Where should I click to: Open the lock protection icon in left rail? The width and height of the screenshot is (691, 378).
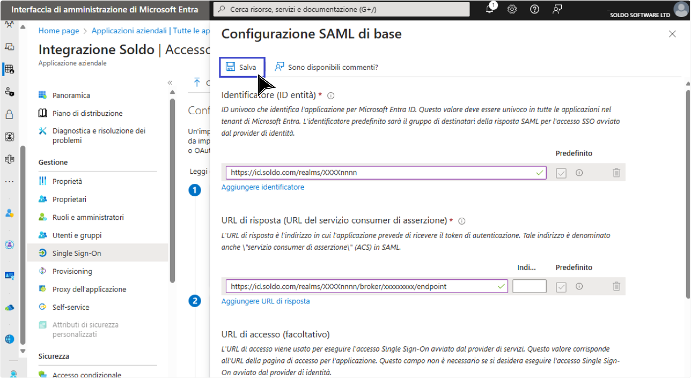click(9, 114)
